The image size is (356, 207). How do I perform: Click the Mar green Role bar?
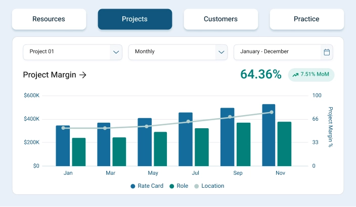click(119, 151)
